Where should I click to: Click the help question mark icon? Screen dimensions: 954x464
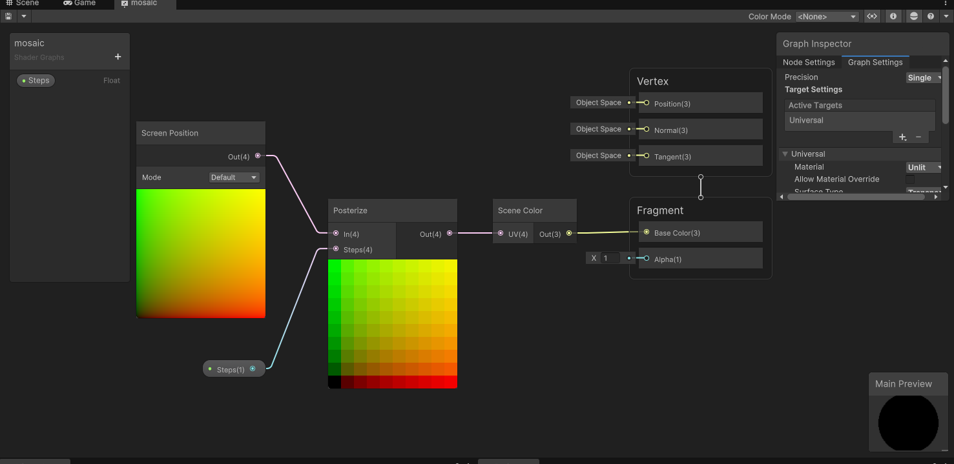click(x=930, y=16)
